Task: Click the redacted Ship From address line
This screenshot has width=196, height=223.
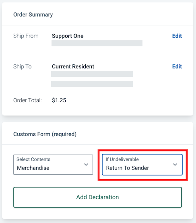Action: coord(97,43)
